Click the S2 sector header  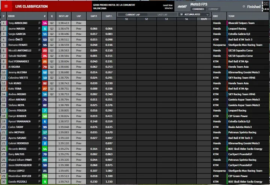click(x=147, y=19)
